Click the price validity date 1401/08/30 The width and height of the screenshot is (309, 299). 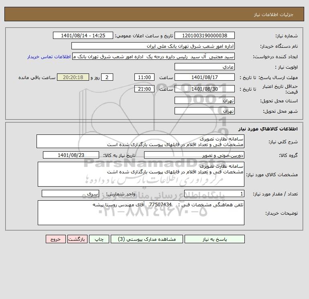click(205, 89)
